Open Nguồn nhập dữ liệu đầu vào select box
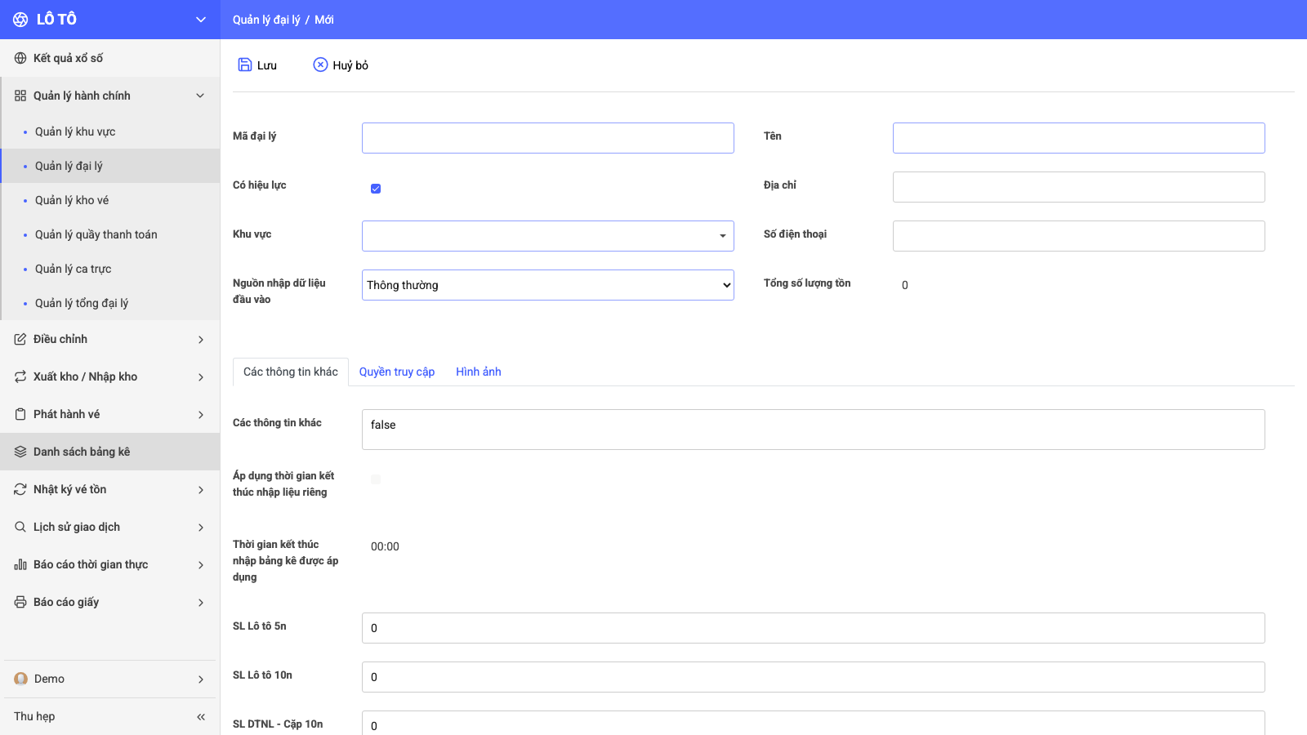Viewport: 1307px width, 735px height. [x=547, y=285]
